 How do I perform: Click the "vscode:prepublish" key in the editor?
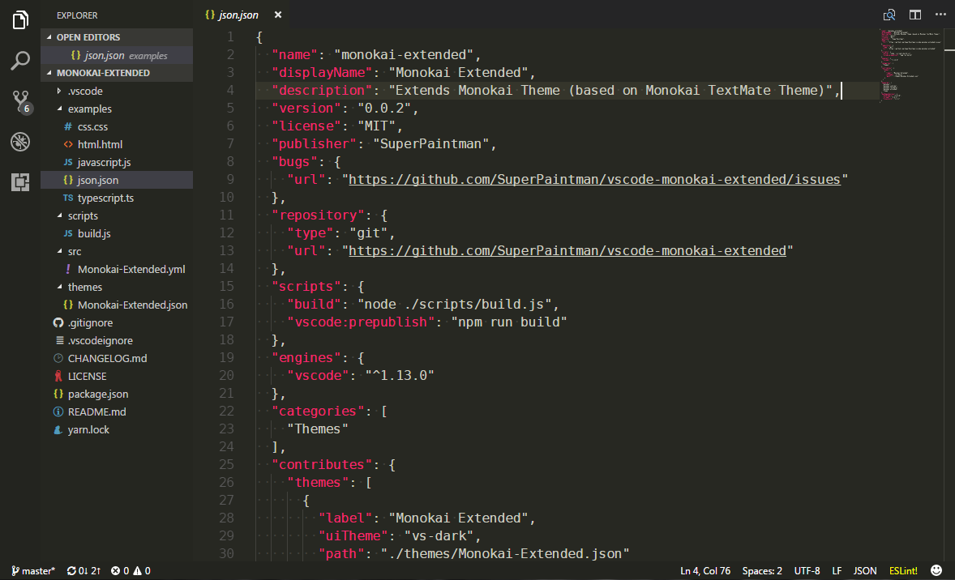[362, 322]
